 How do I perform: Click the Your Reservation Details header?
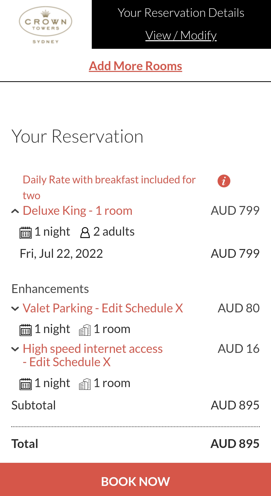181,13
